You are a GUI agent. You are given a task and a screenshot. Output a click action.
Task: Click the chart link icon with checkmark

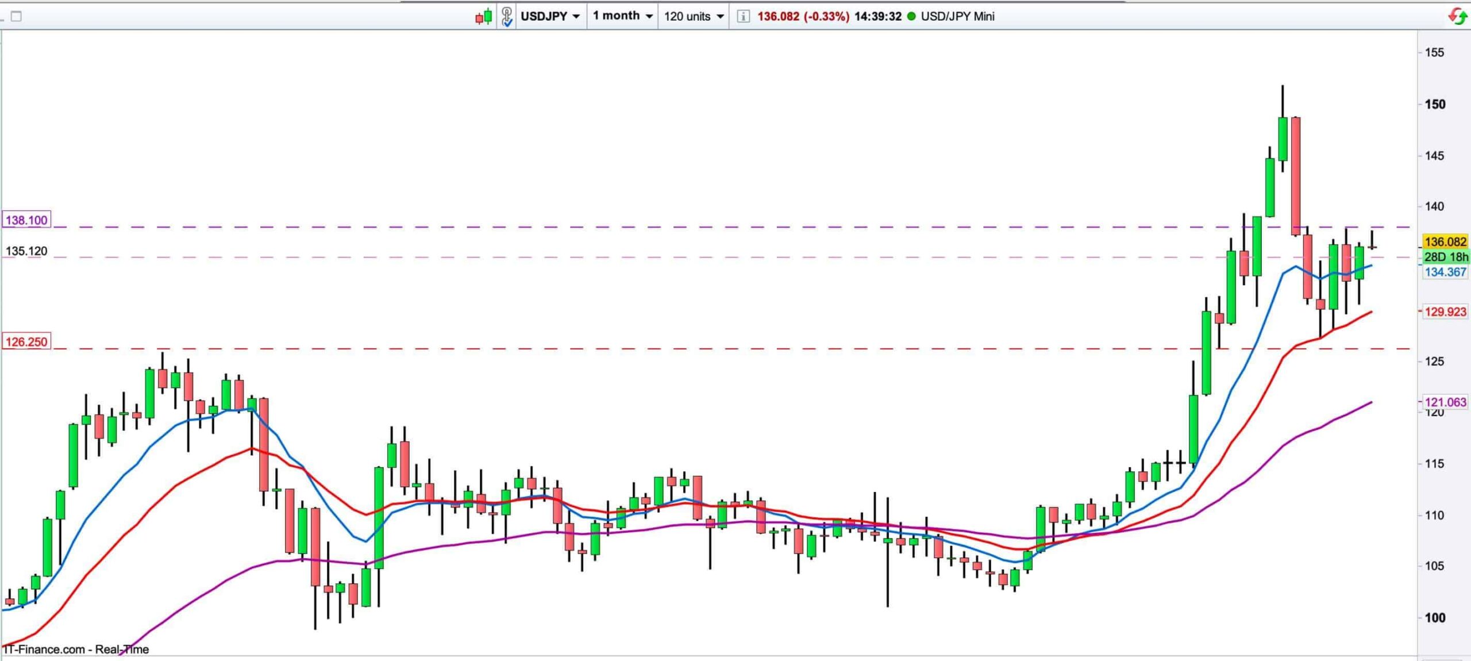click(506, 16)
